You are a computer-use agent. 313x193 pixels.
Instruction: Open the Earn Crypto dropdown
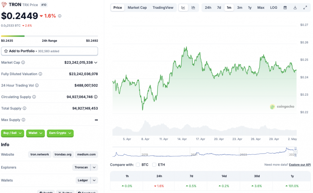coord(60,133)
